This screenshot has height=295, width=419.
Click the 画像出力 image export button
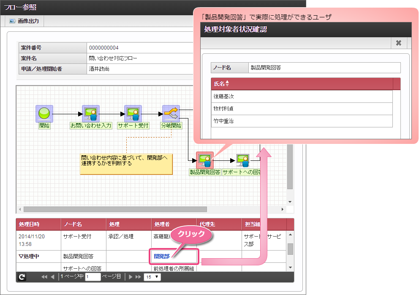pyautogui.click(x=24, y=21)
